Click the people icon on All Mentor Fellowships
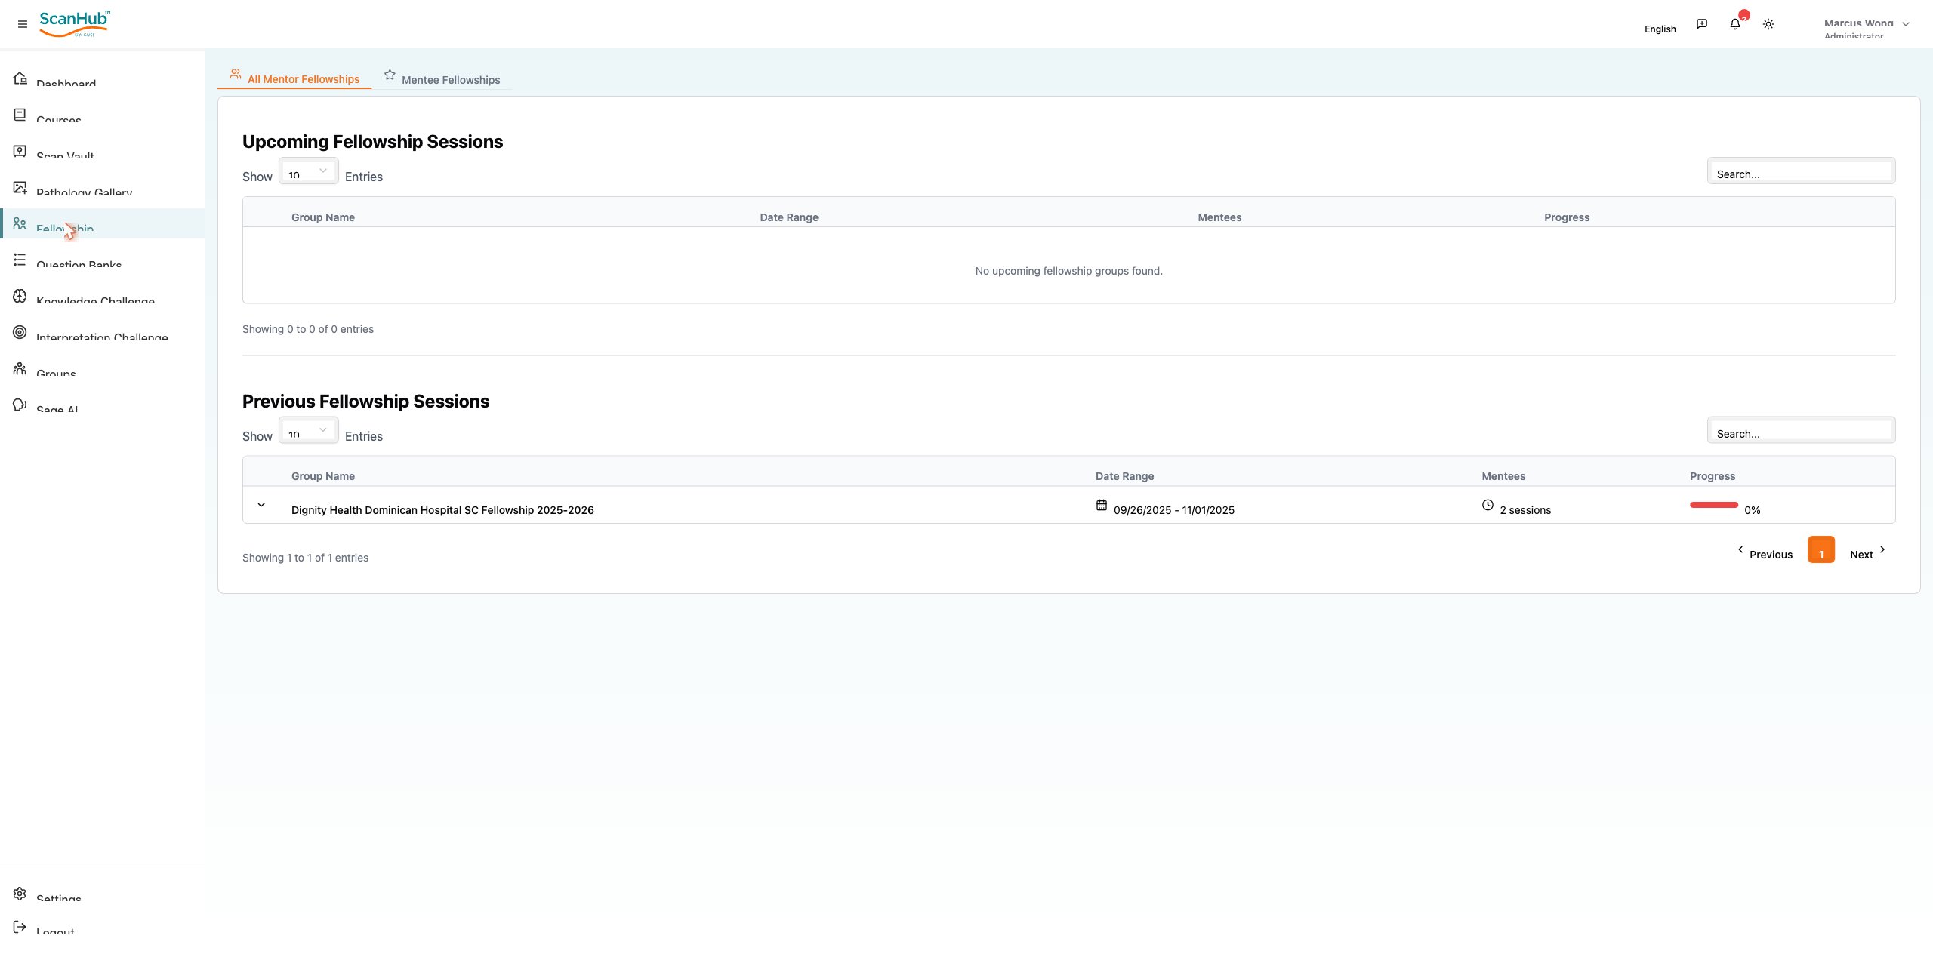 tap(236, 74)
